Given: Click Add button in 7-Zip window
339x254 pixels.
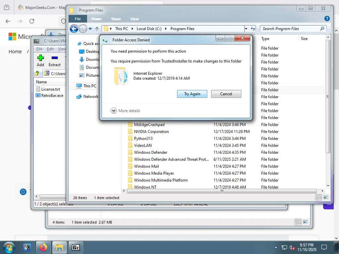Looking at the screenshot, I should click(40, 61).
